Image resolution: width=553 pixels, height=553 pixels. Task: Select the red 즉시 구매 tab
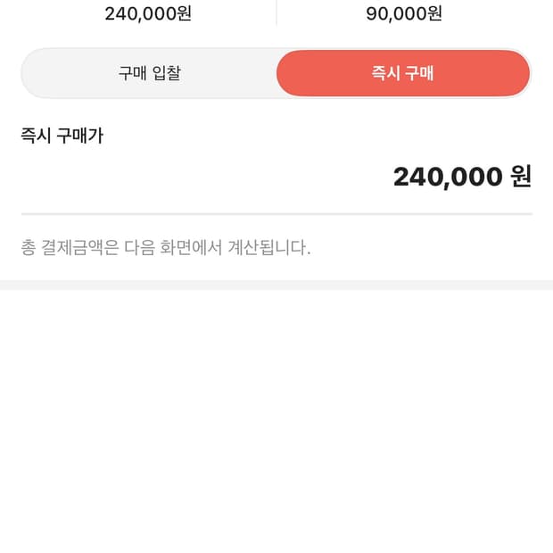[x=403, y=73]
